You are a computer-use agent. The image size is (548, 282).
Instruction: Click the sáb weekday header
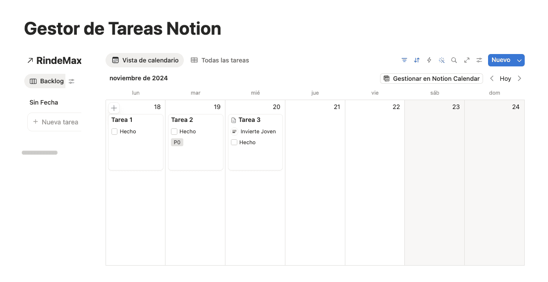pos(435,93)
